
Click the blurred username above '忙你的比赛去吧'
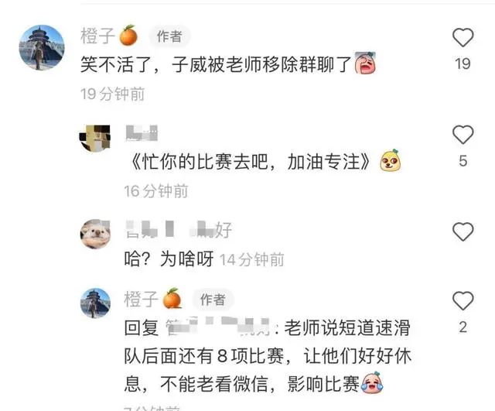click(x=142, y=133)
